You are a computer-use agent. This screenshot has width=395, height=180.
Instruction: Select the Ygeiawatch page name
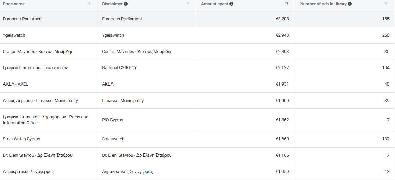(x=14, y=35)
